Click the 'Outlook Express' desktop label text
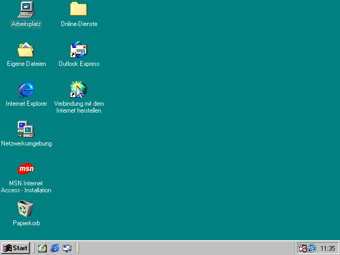340x255 pixels. pos(79,64)
